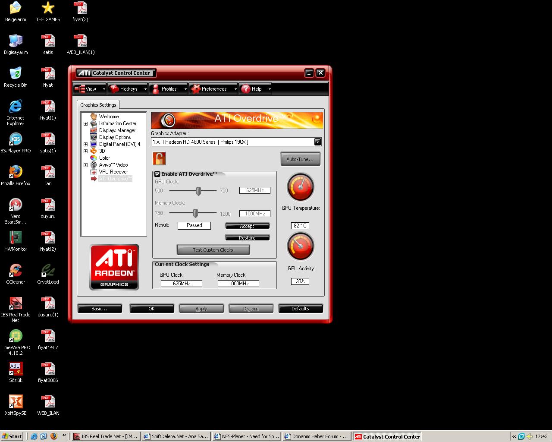Screen dimensions: 552x442
Task: Open WEB_ILAN(1) PDF file
Action: click(80, 44)
